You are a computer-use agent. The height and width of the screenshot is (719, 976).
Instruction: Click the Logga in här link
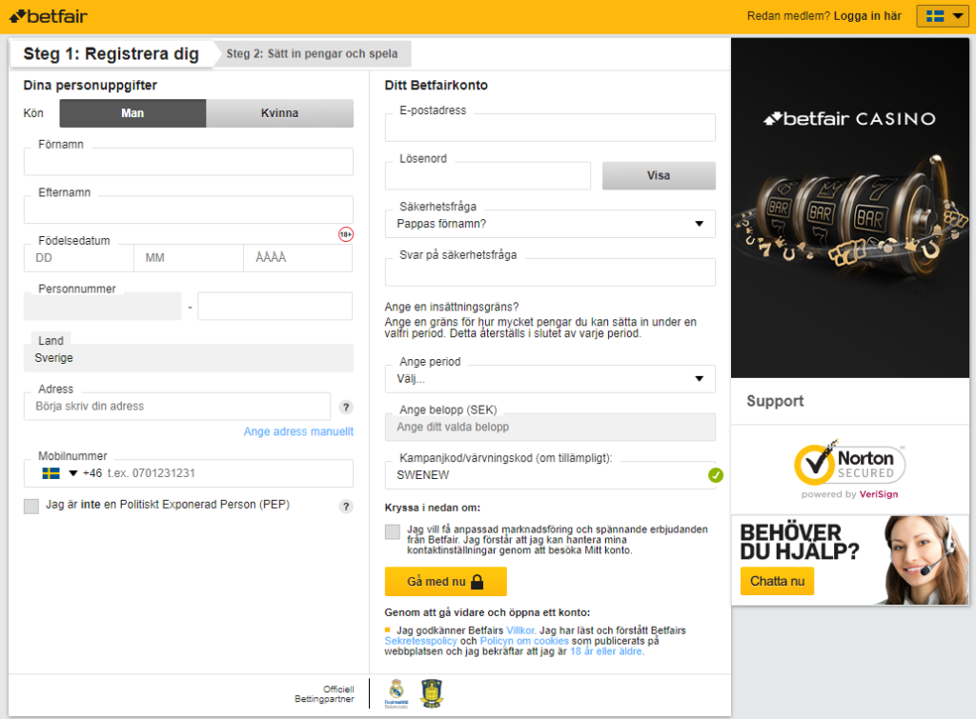pos(867,16)
